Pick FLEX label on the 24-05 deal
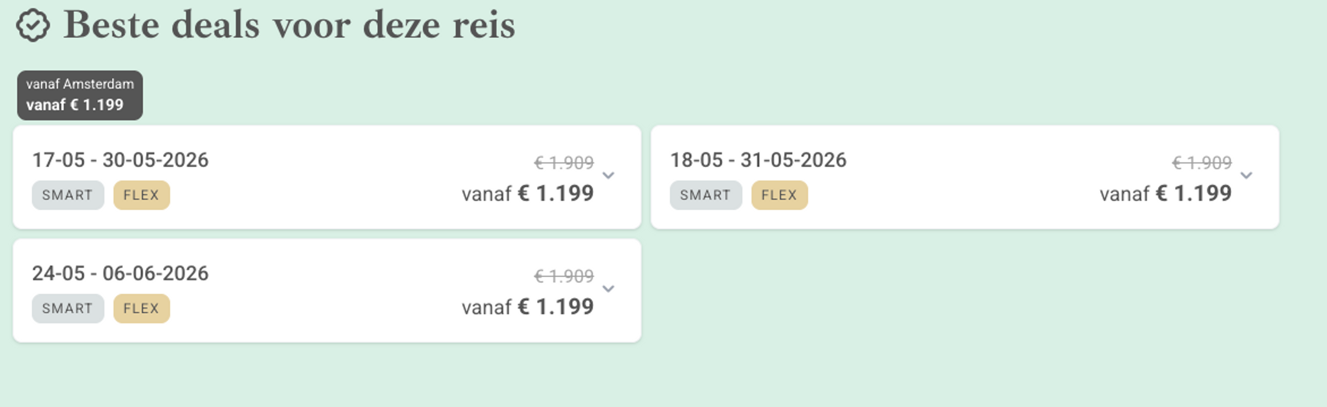This screenshot has height=407, width=1327. tap(141, 308)
